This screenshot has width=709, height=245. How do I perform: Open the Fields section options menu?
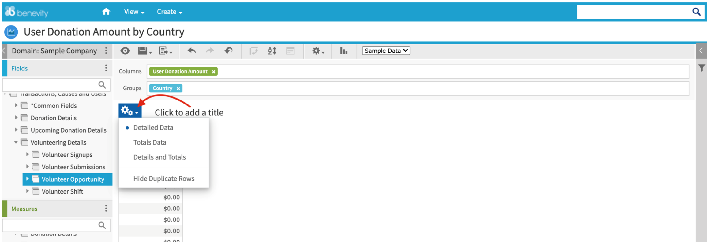pyautogui.click(x=106, y=68)
